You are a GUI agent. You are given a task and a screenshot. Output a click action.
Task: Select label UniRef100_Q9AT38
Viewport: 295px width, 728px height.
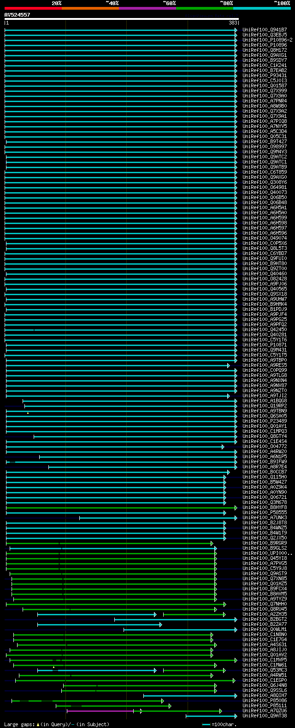(265, 716)
